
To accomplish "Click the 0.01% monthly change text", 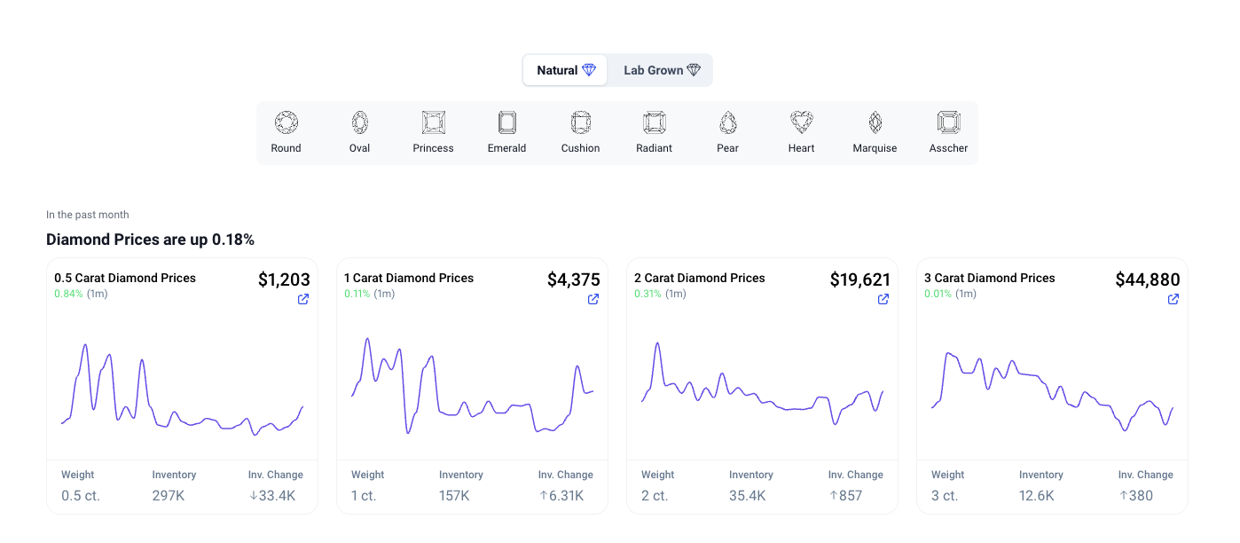I will [938, 294].
